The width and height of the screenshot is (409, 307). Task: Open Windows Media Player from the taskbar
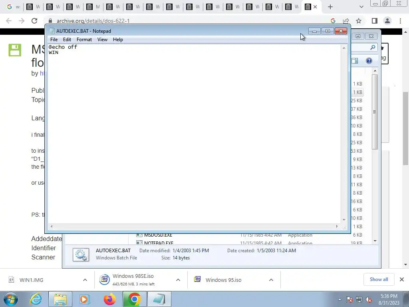point(85,299)
